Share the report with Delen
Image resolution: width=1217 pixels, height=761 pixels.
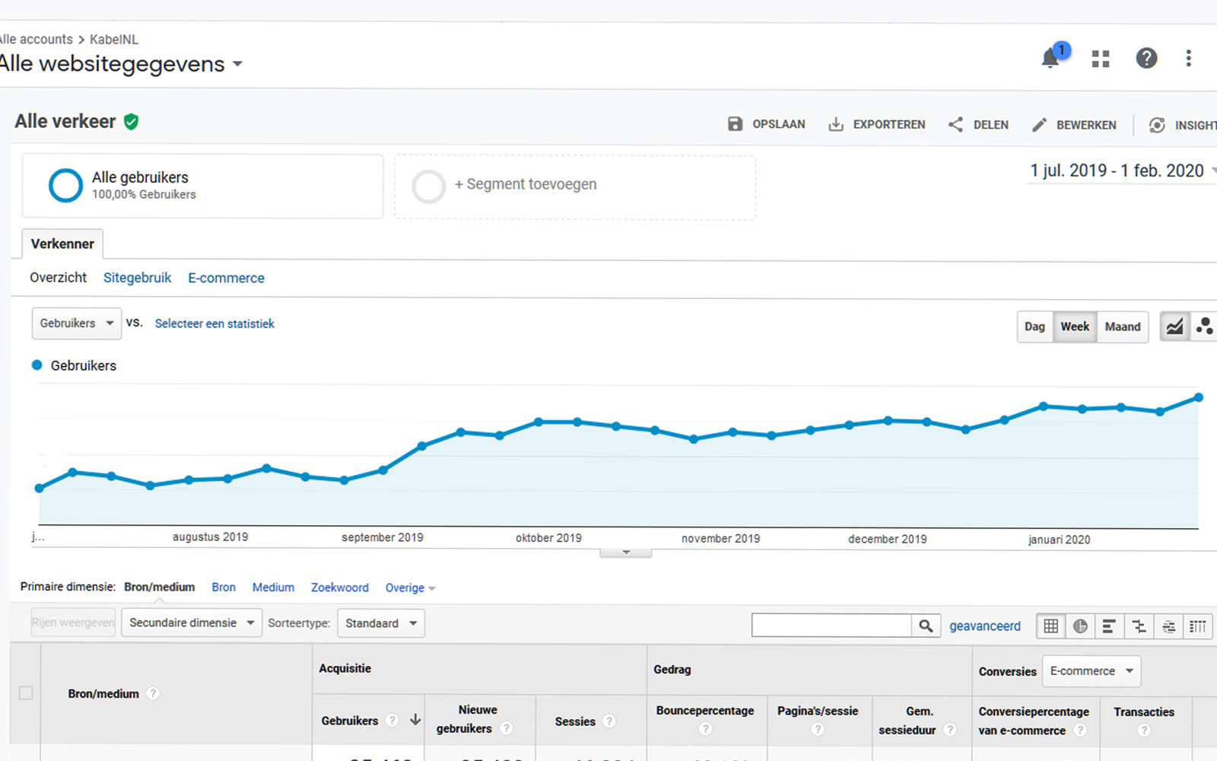978,124
